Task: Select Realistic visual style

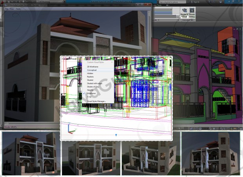Action: (x=98, y=77)
